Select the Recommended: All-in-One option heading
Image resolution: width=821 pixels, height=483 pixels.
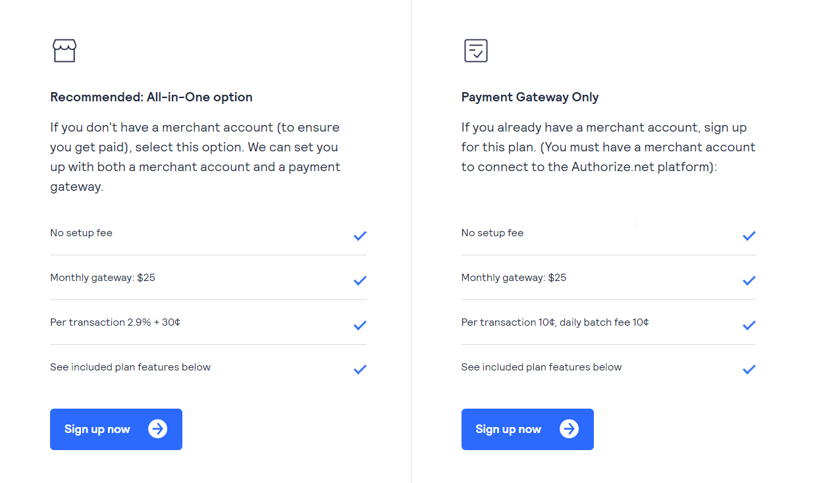[x=151, y=97]
